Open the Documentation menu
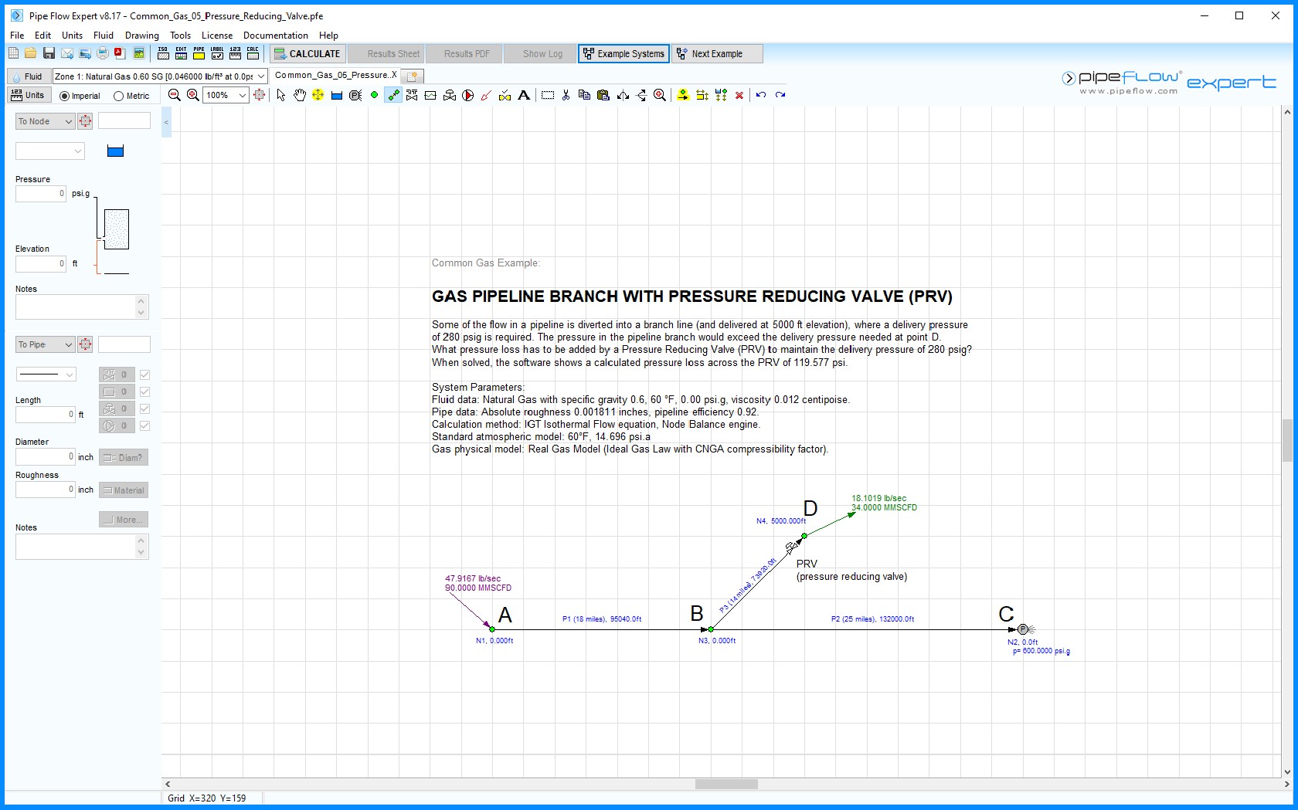Image resolution: width=1298 pixels, height=810 pixels. [276, 36]
